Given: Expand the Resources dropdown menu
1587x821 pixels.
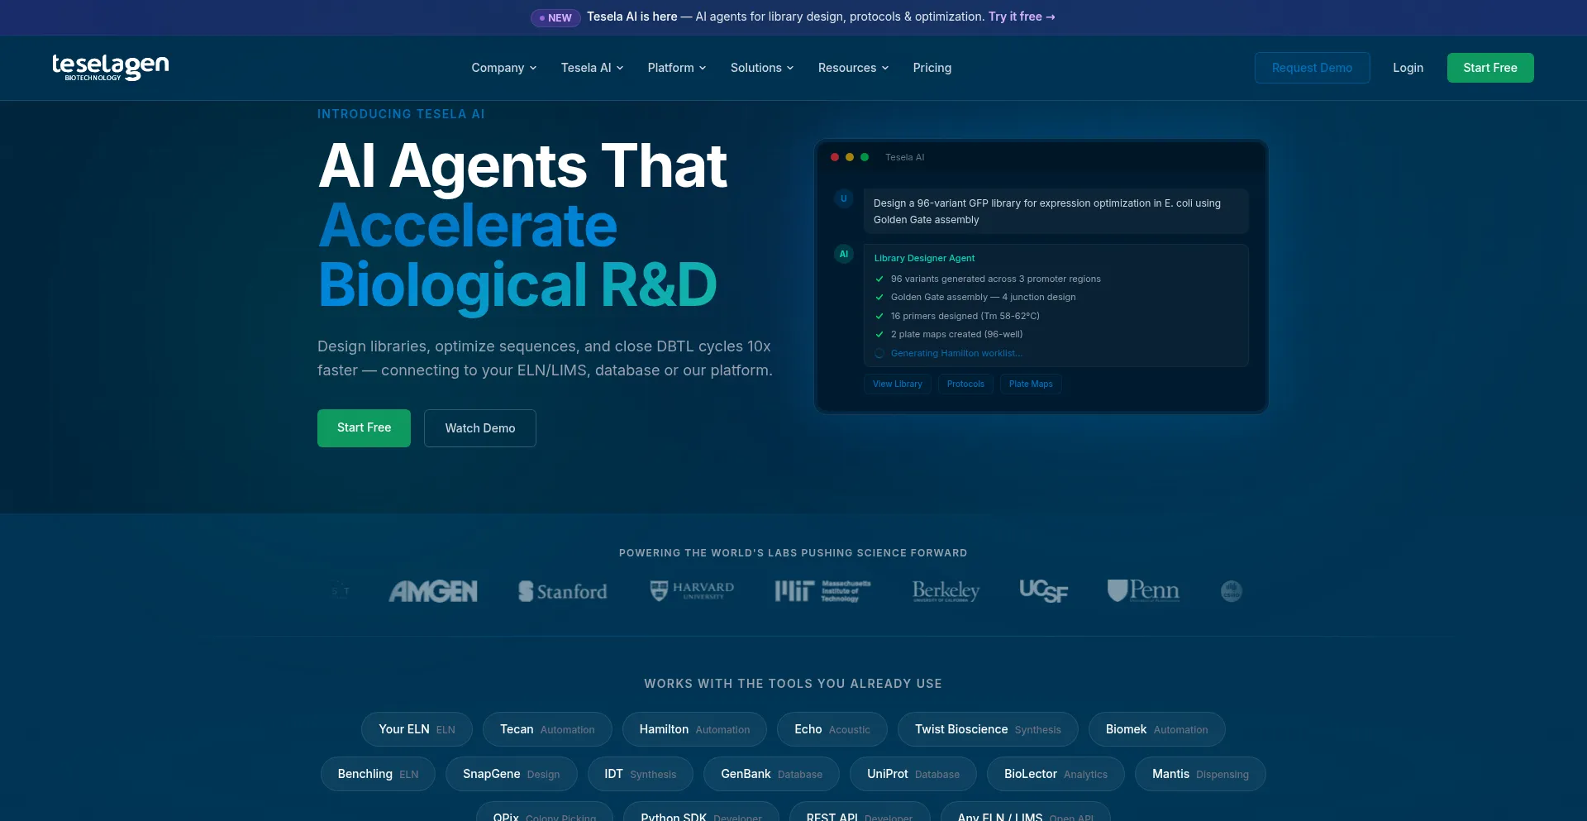Looking at the screenshot, I should (854, 68).
